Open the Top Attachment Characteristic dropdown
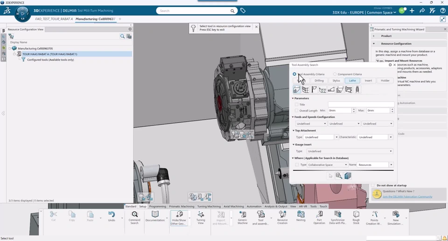This screenshot has width=448, height=241. pos(376,137)
